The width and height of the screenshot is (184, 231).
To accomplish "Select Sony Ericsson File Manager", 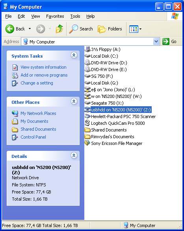I will pos(113,143).
